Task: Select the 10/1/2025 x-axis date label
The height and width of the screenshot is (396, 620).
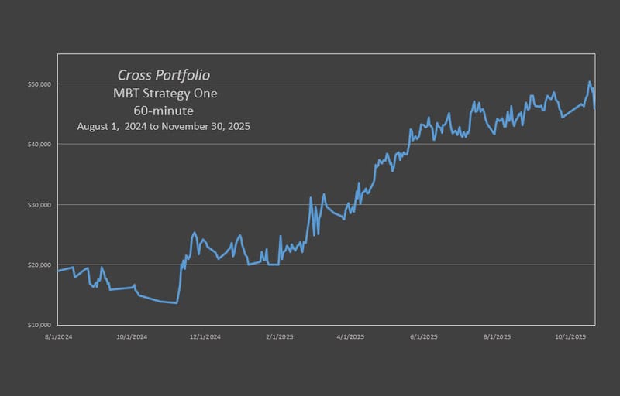Action: (570, 336)
